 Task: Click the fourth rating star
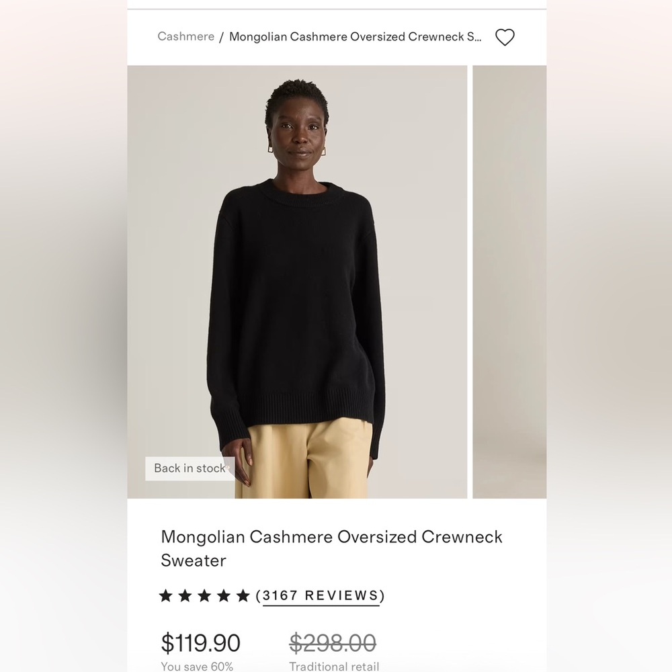224,595
